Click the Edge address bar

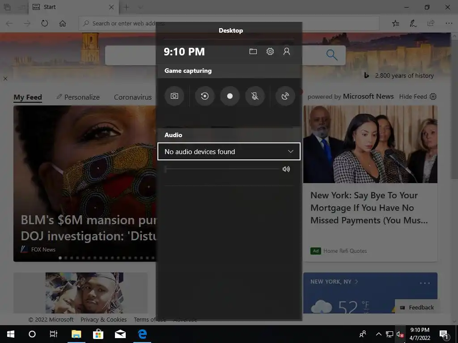229,23
